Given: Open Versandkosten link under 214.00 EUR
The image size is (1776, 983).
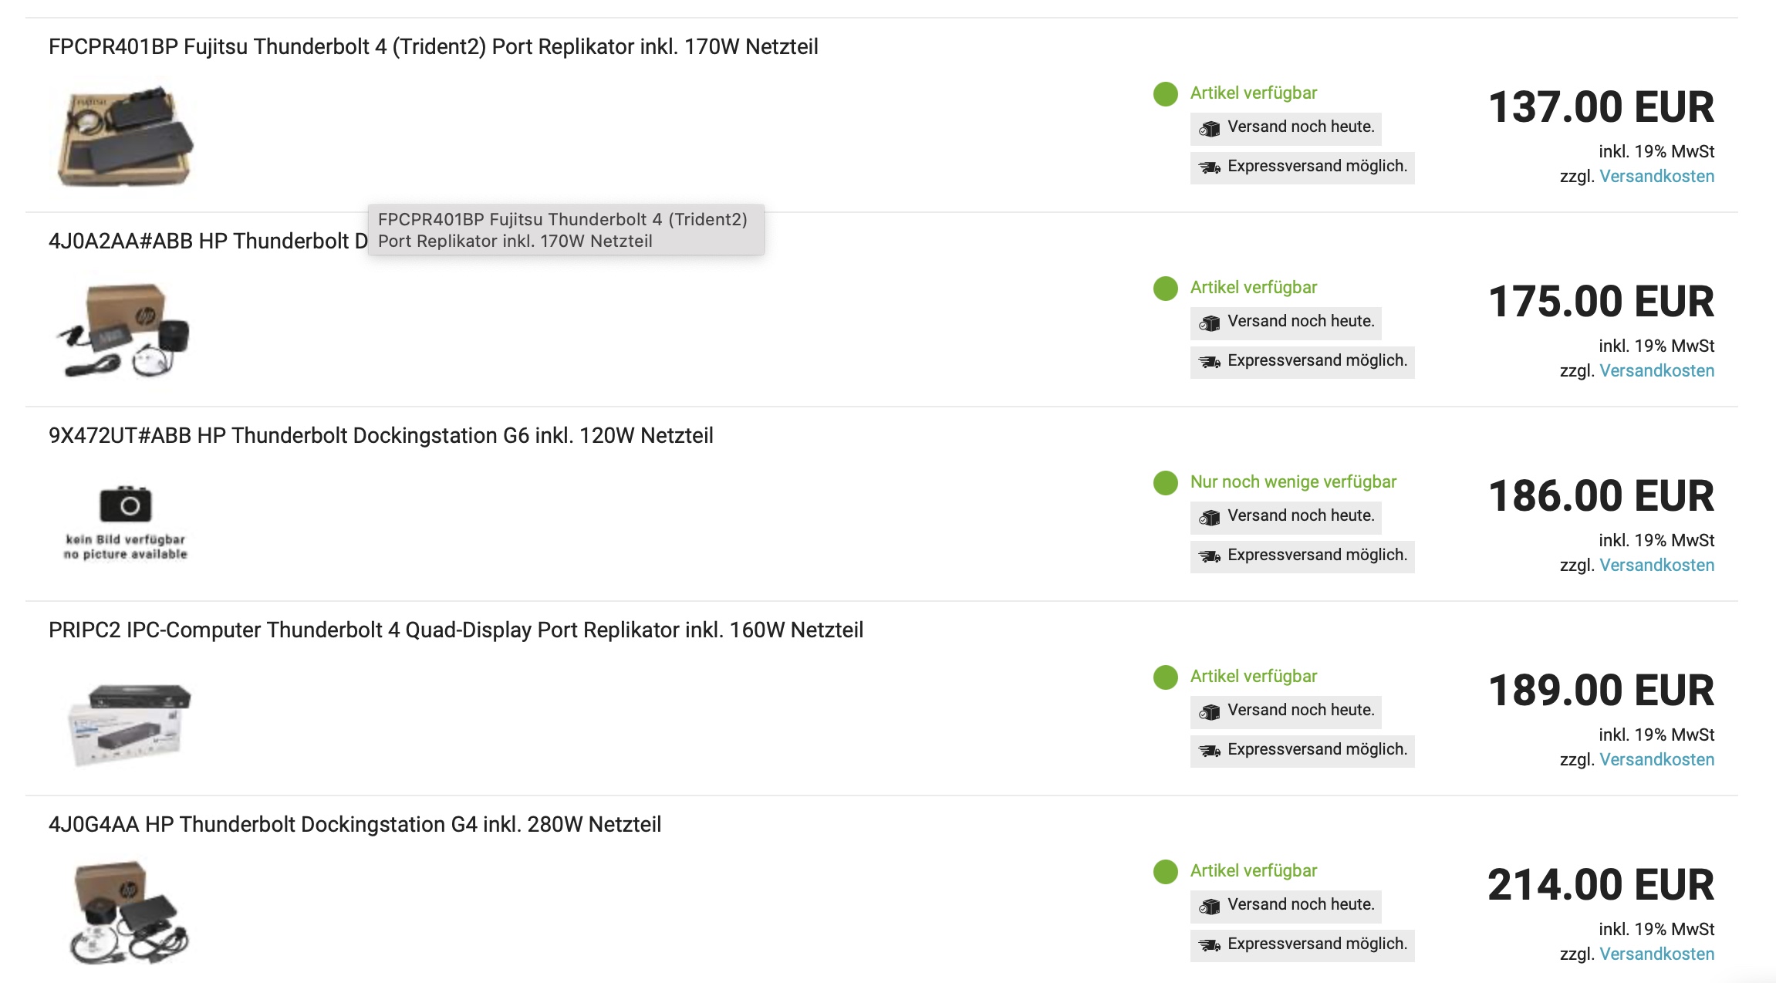Looking at the screenshot, I should click(1656, 954).
